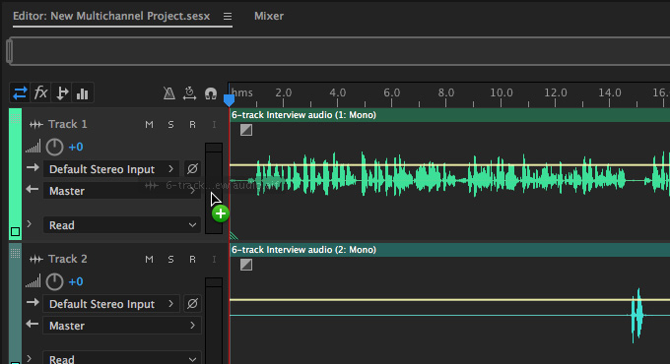670x364 pixels.
Task: Toggle global clip stretching stopwatch icon
Action: click(189, 93)
